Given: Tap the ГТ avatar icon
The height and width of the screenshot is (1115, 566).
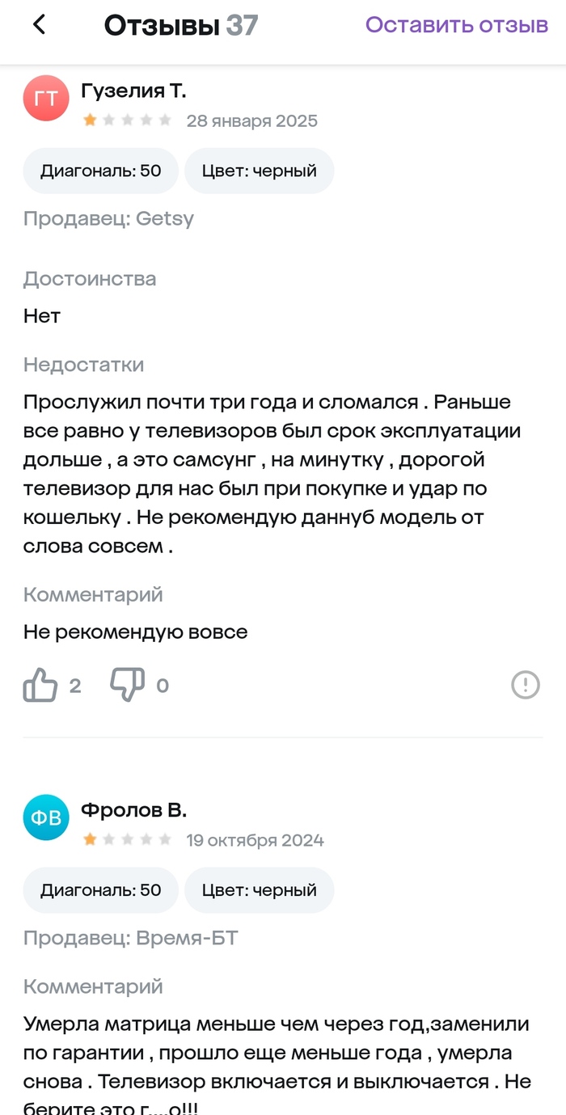Looking at the screenshot, I should tap(46, 98).
